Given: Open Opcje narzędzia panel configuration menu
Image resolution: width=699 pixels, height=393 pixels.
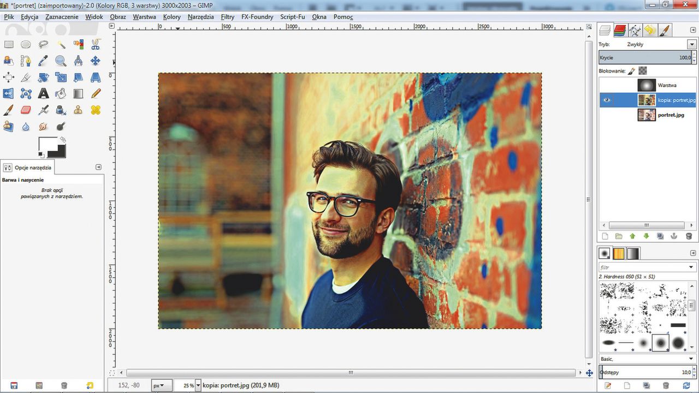Looking at the screenshot, I should tap(98, 167).
